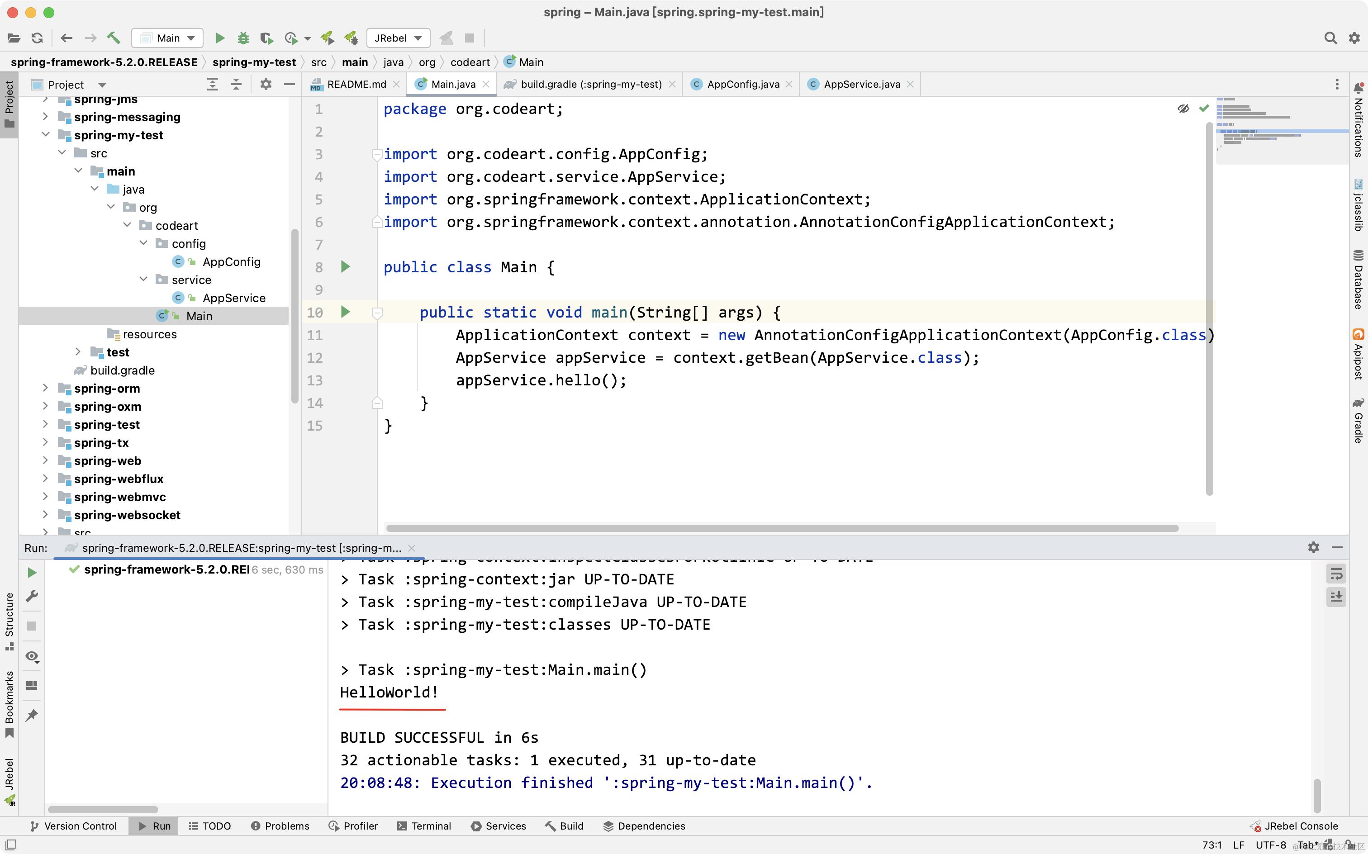Expand the spring-orm module in tree
This screenshot has height=854, width=1368.
45,388
